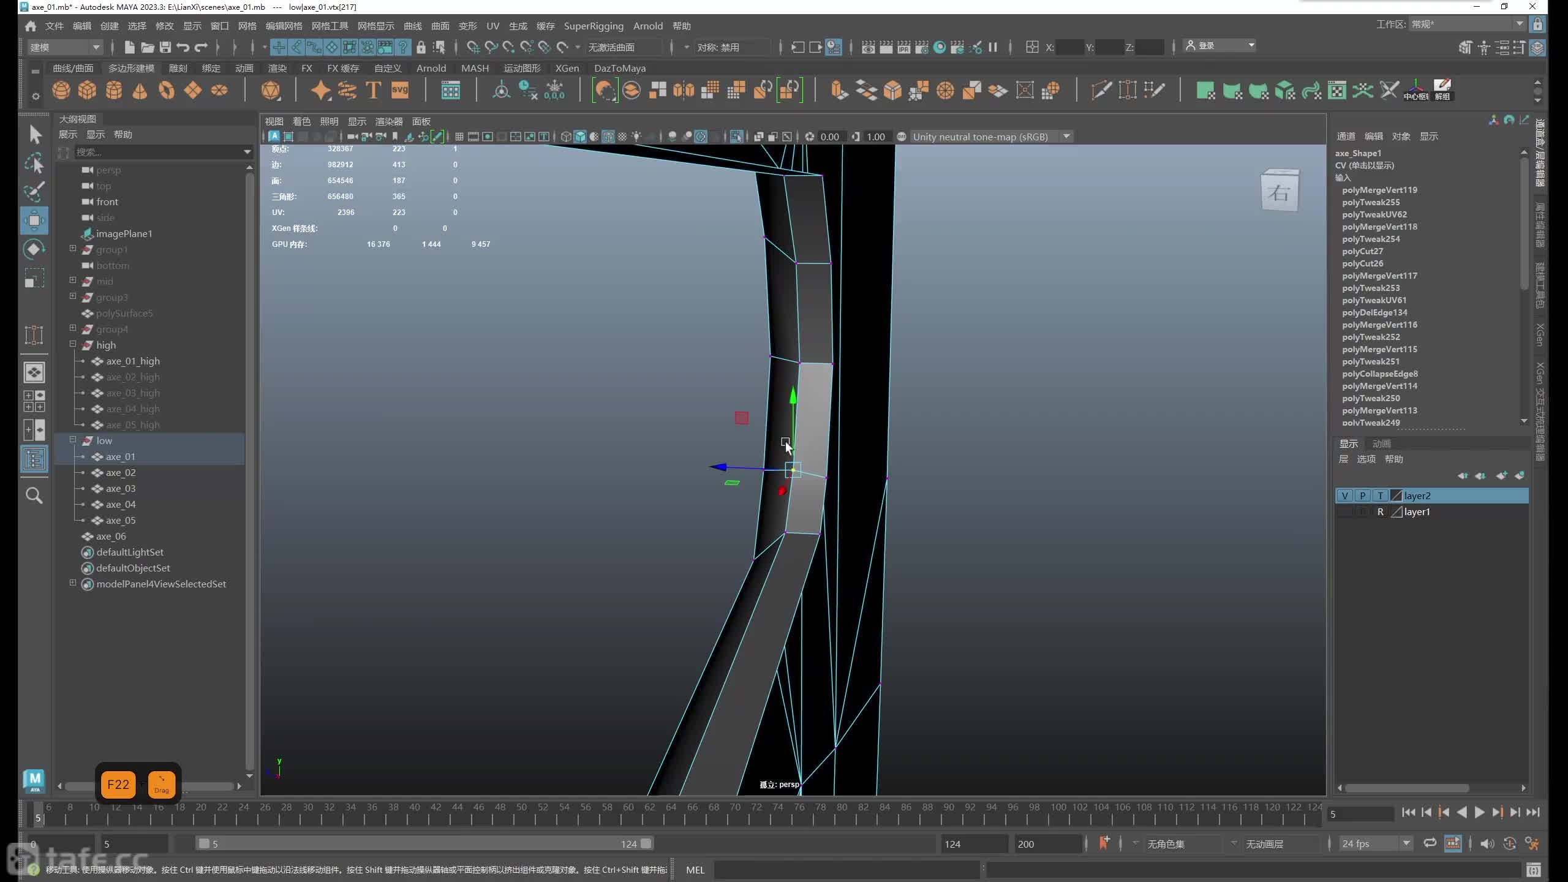The height and width of the screenshot is (882, 1568).
Task: Click the SVG import shelf icon
Action: [400, 91]
